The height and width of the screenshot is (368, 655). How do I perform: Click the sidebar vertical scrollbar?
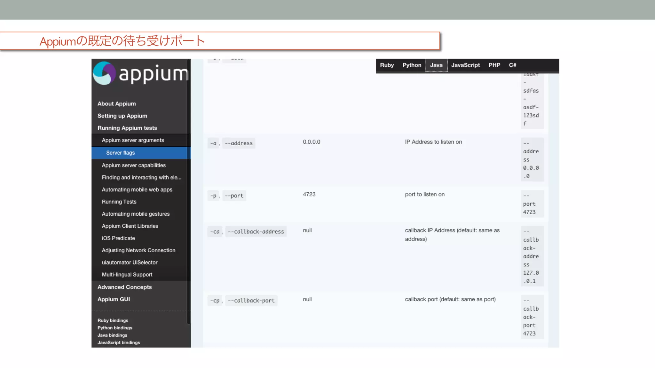point(189,192)
